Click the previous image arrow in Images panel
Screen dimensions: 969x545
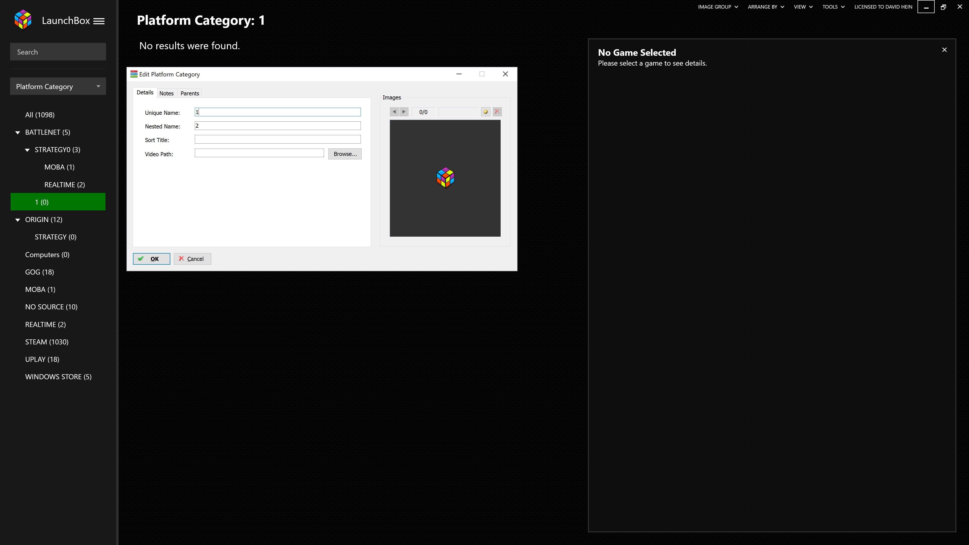(394, 112)
